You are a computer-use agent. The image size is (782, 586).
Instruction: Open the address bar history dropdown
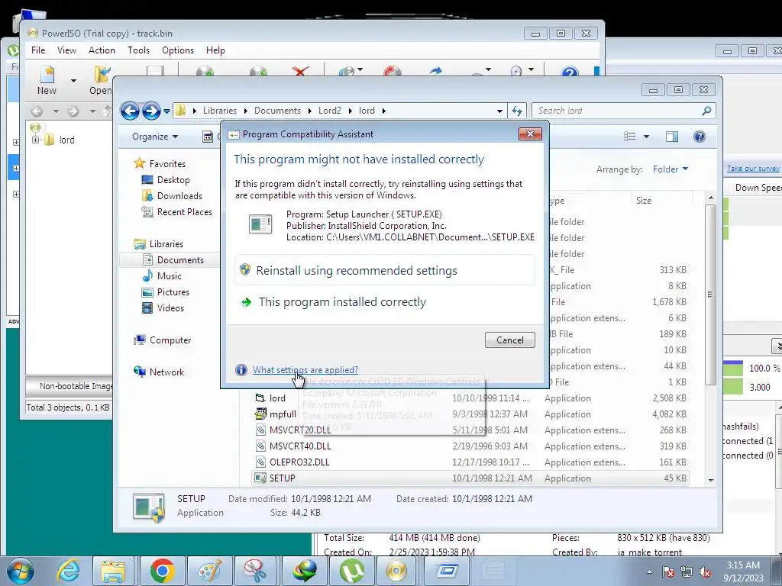pyautogui.click(x=499, y=111)
